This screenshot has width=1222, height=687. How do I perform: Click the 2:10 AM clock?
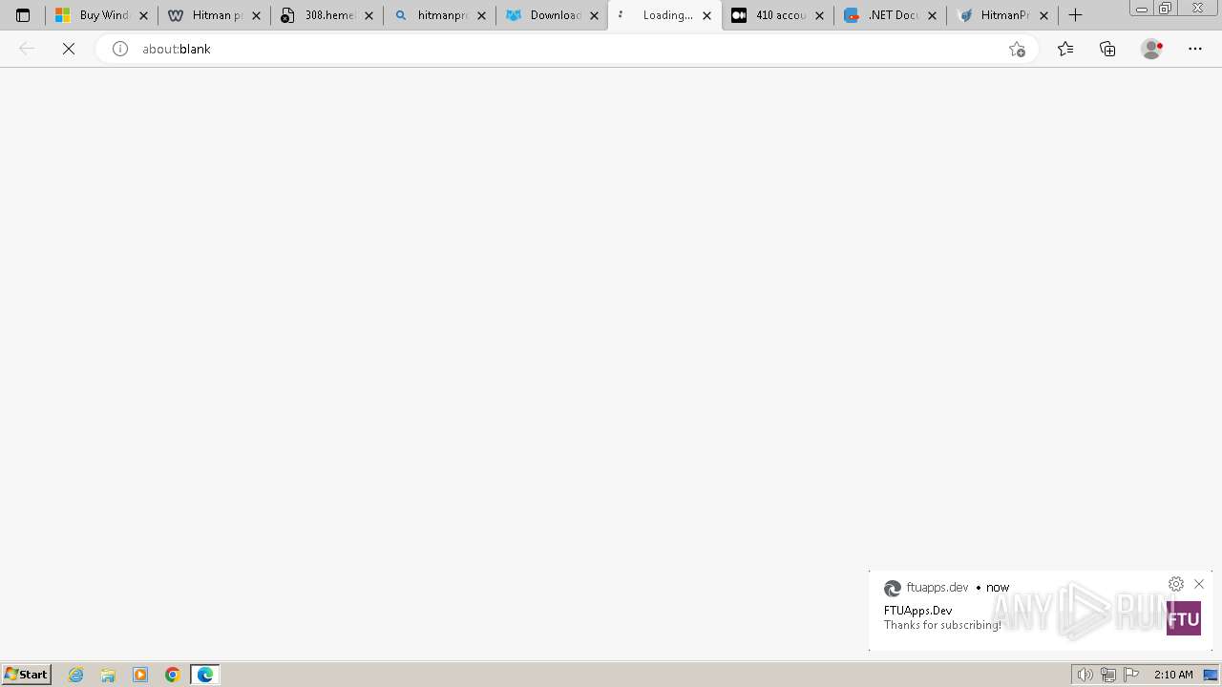[1173, 675]
